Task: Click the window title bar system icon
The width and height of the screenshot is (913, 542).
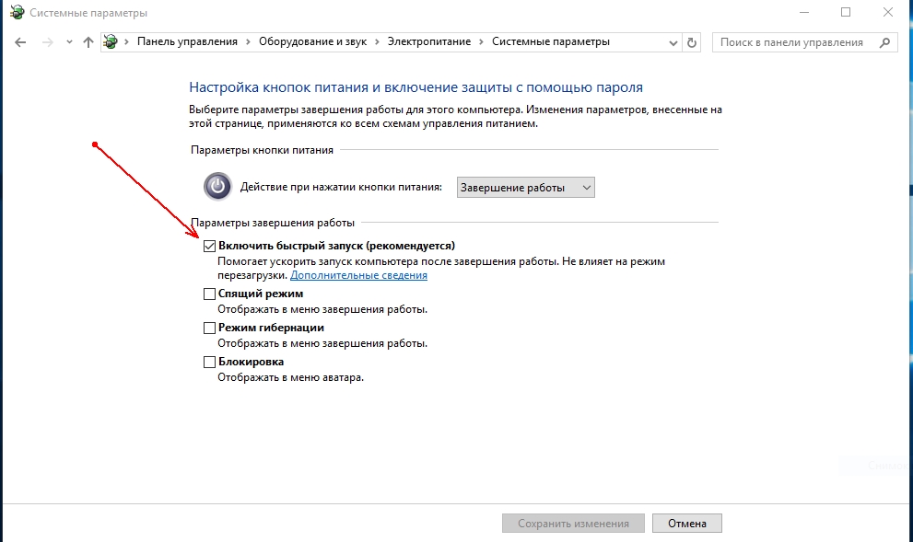Action: click(x=17, y=13)
